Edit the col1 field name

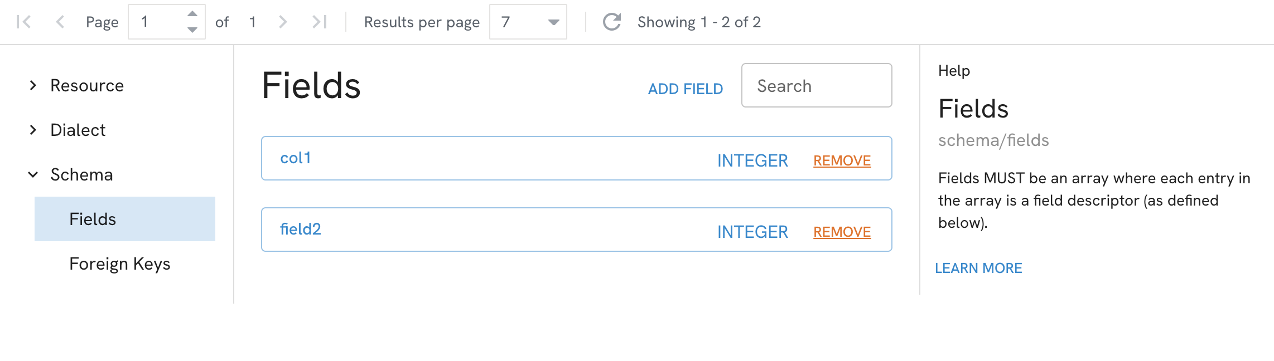pyautogui.click(x=296, y=158)
